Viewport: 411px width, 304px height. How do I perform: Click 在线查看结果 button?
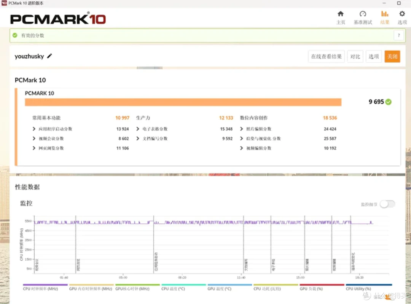pos(327,56)
